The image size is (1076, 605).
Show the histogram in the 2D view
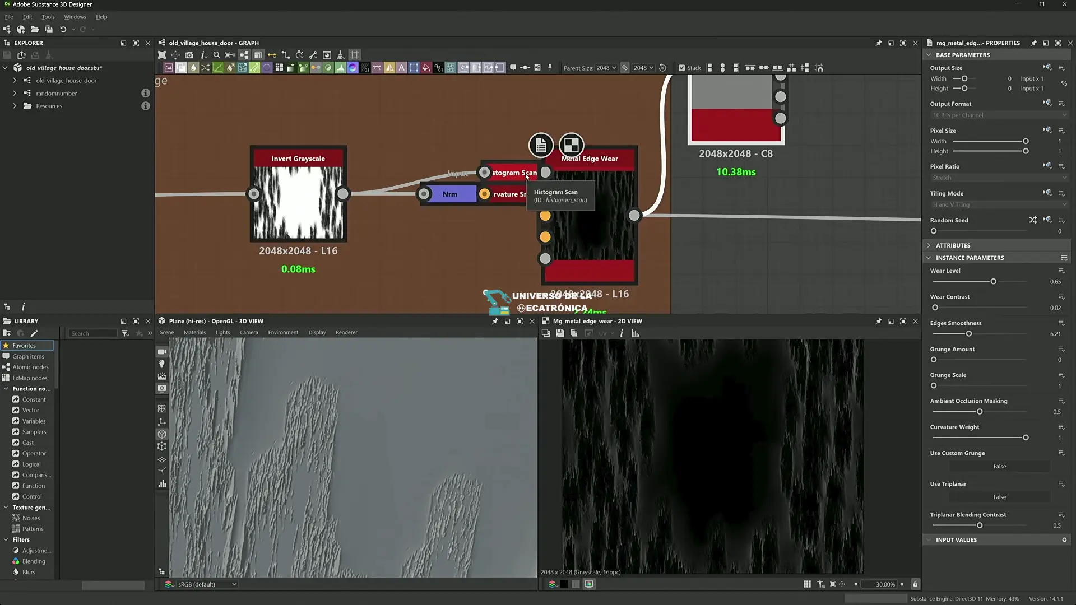click(x=636, y=333)
